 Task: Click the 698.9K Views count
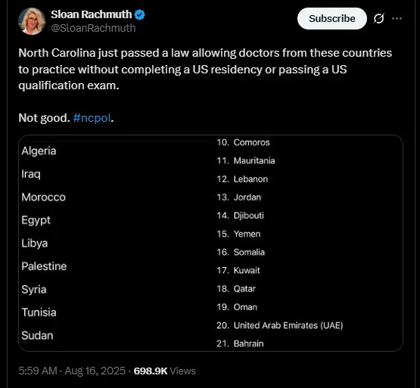pyautogui.click(x=164, y=371)
